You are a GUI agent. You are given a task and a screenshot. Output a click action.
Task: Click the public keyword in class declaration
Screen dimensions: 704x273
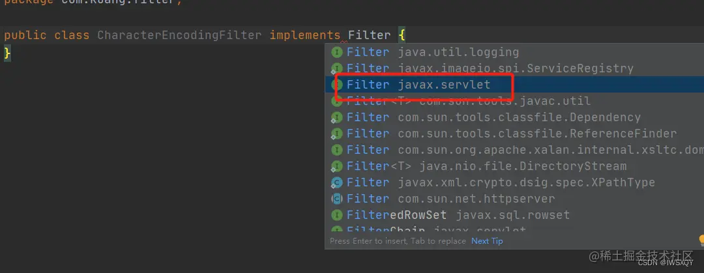(25, 35)
